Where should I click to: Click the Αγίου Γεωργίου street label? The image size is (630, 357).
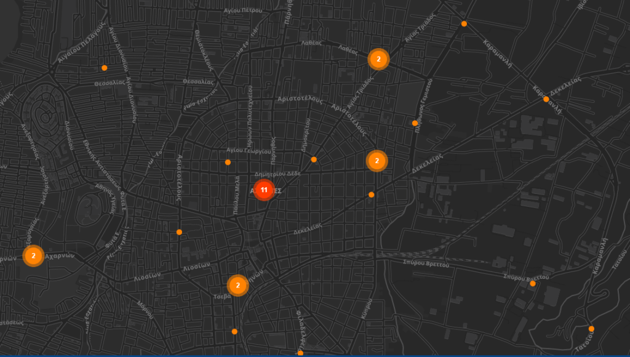(x=249, y=151)
